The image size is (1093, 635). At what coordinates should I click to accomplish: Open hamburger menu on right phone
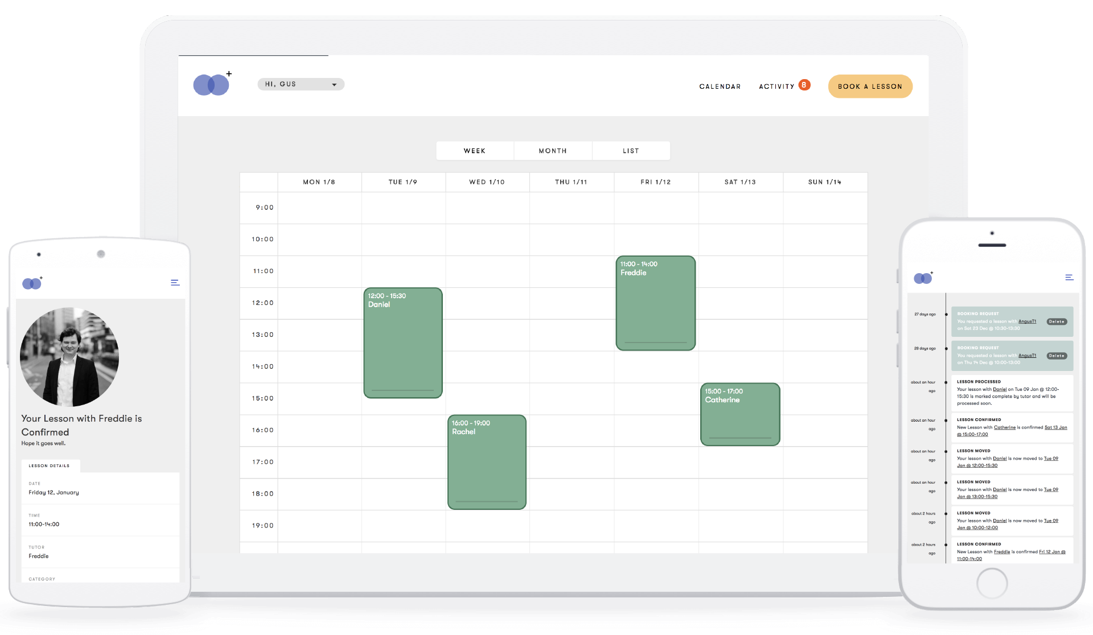(x=1069, y=277)
